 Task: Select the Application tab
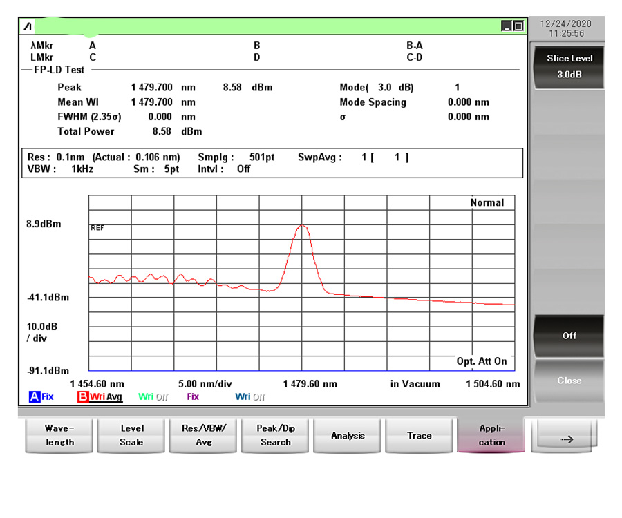tap(491, 436)
